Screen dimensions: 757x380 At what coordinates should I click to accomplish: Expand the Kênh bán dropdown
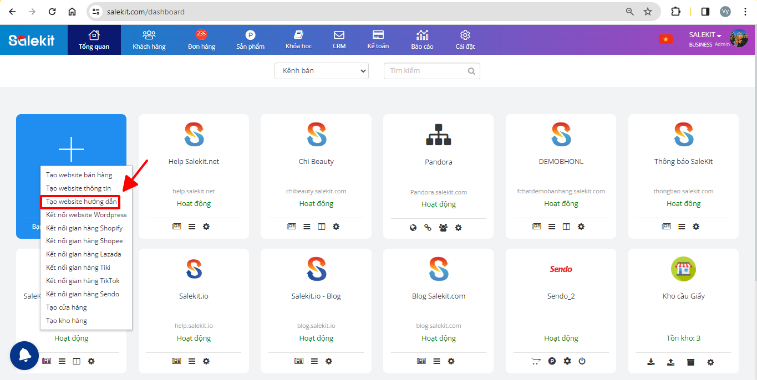(x=322, y=71)
